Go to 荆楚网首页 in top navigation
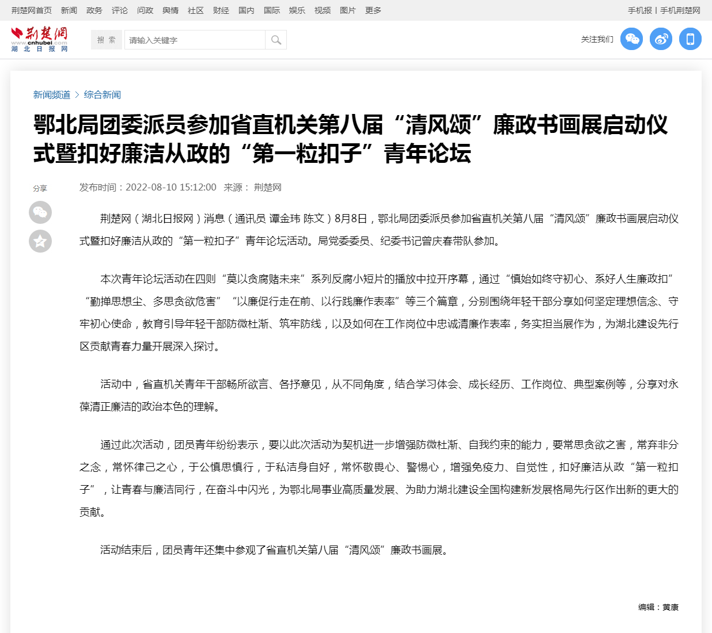The height and width of the screenshot is (633, 712). [32, 10]
